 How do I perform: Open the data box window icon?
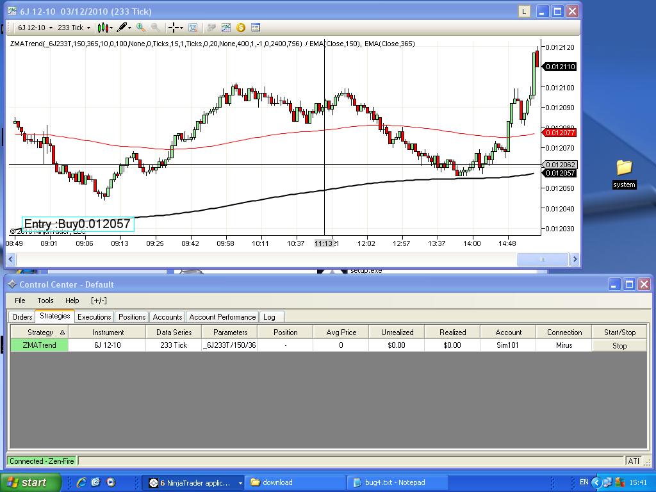(x=256, y=28)
